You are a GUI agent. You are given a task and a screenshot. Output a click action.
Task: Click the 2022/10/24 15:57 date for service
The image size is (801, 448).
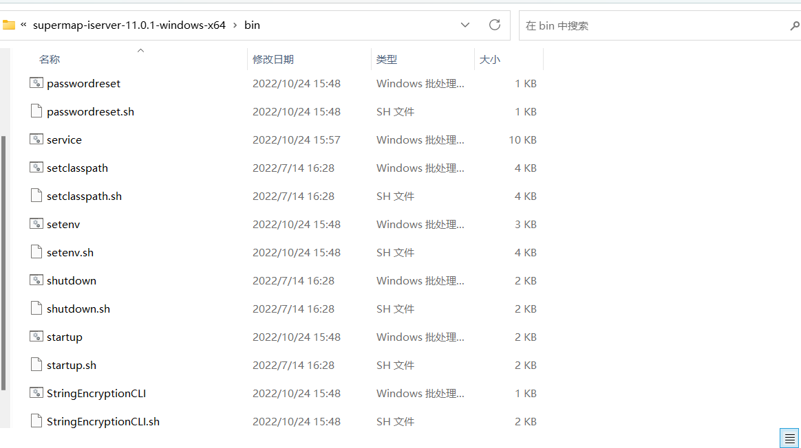pyautogui.click(x=297, y=139)
